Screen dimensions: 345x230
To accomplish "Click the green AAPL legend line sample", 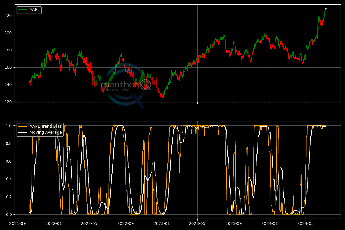I will point(22,10).
